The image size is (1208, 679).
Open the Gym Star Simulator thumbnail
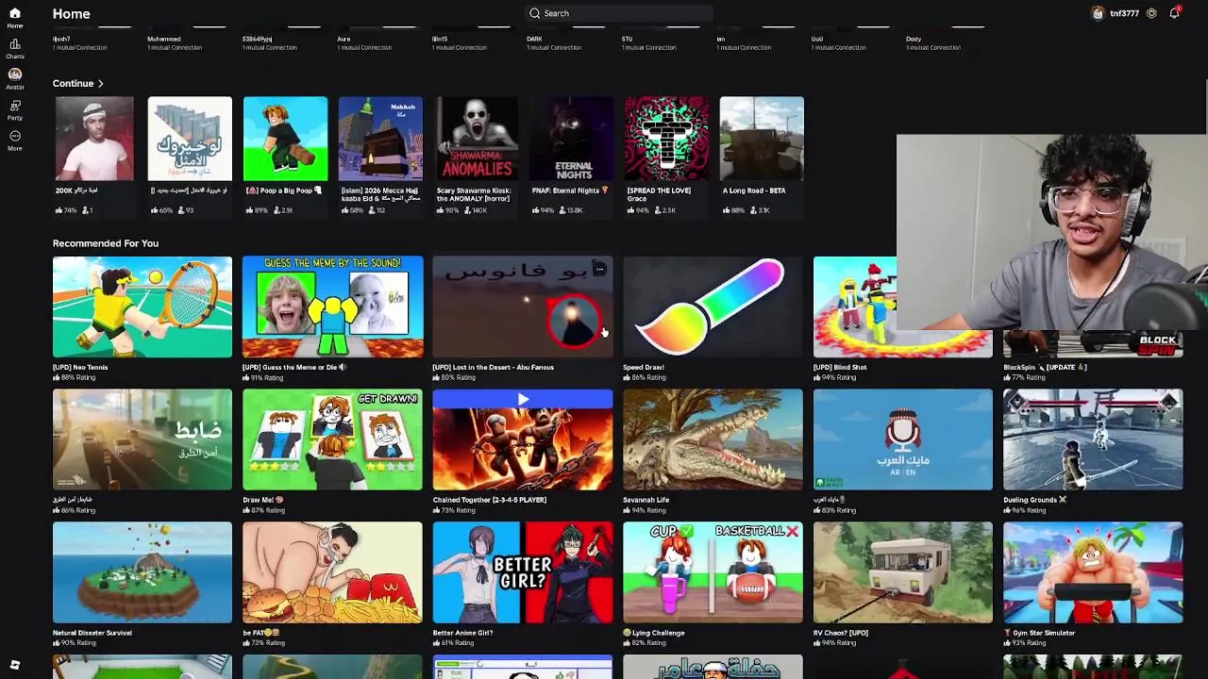1093,572
